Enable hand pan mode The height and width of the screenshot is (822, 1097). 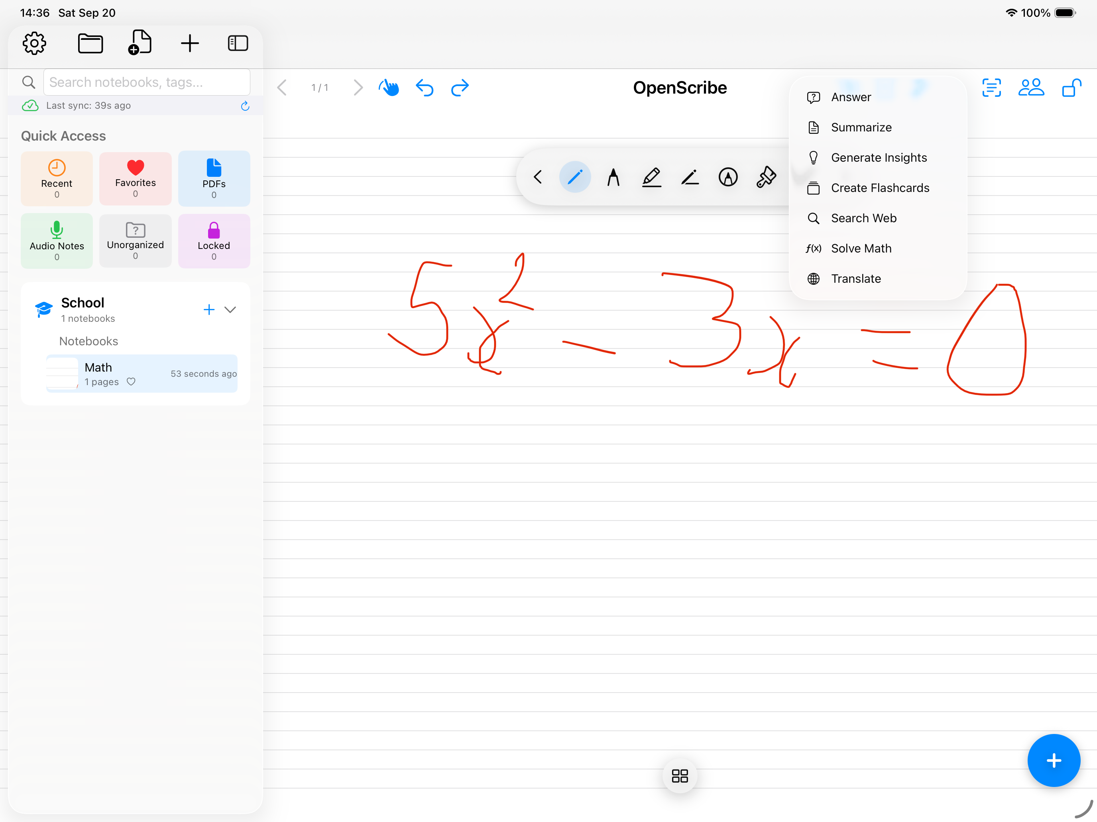[389, 87]
